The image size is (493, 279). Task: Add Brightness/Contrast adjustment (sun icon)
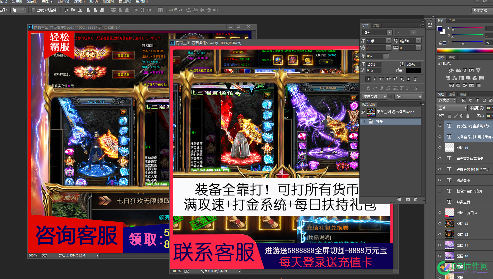pos(451,71)
